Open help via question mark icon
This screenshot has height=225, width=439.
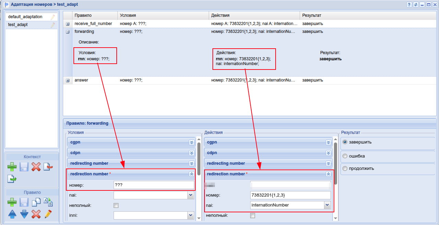point(409,4)
